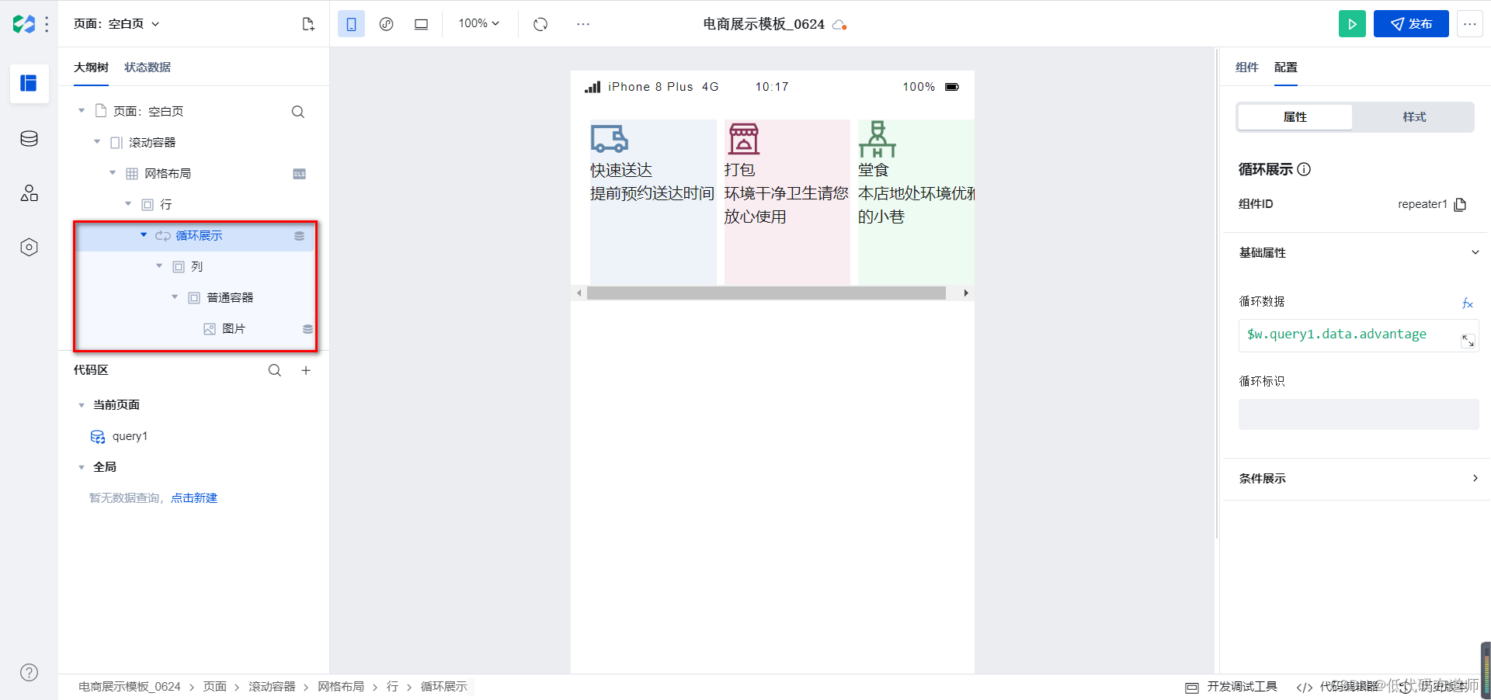Image resolution: width=1491 pixels, height=700 pixels.
Task: Click the green run preview button
Action: point(1352,24)
